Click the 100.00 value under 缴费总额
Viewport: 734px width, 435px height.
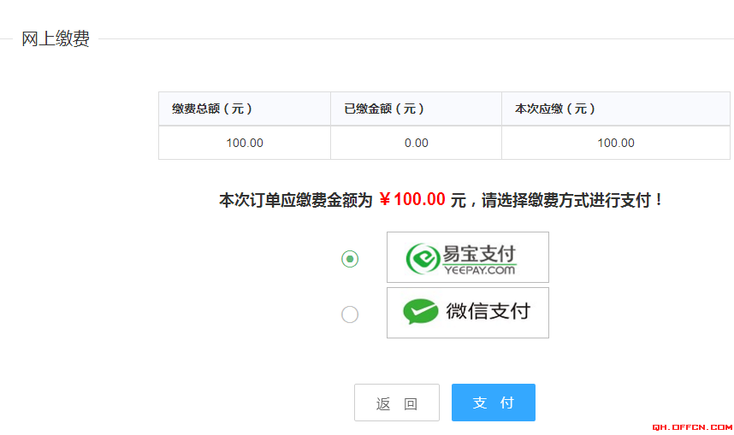click(245, 143)
